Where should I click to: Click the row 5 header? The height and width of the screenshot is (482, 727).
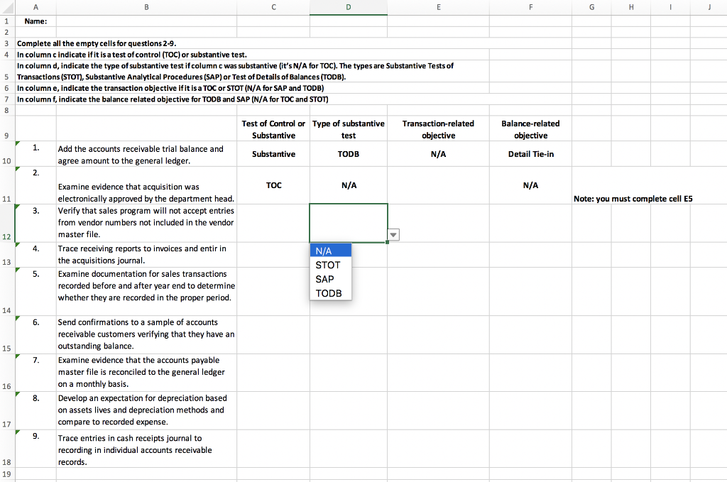point(8,75)
